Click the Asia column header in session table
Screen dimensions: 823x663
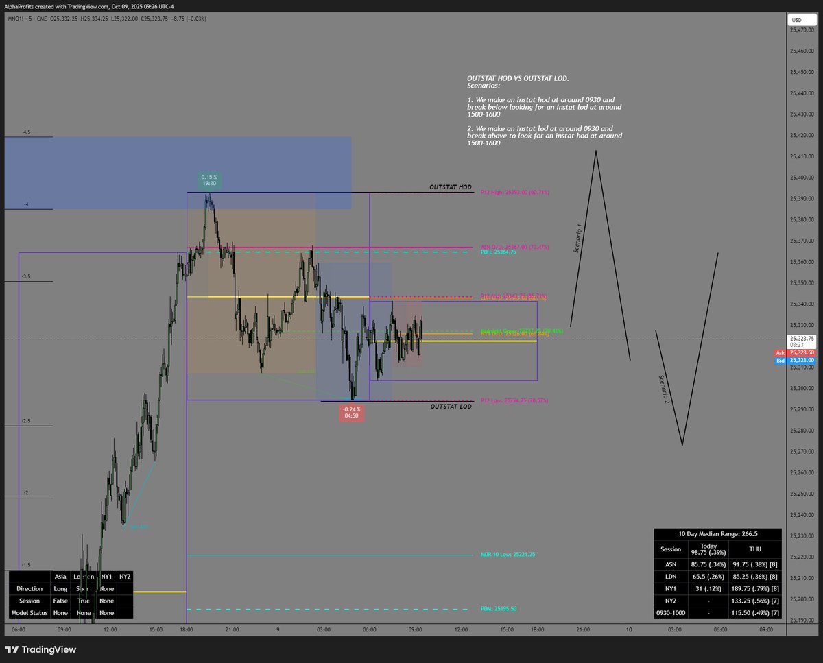(60, 577)
